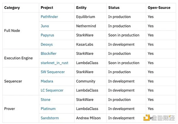The image size is (178, 124).
Task: Open the Deoxys project link
Action: click(47, 44)
